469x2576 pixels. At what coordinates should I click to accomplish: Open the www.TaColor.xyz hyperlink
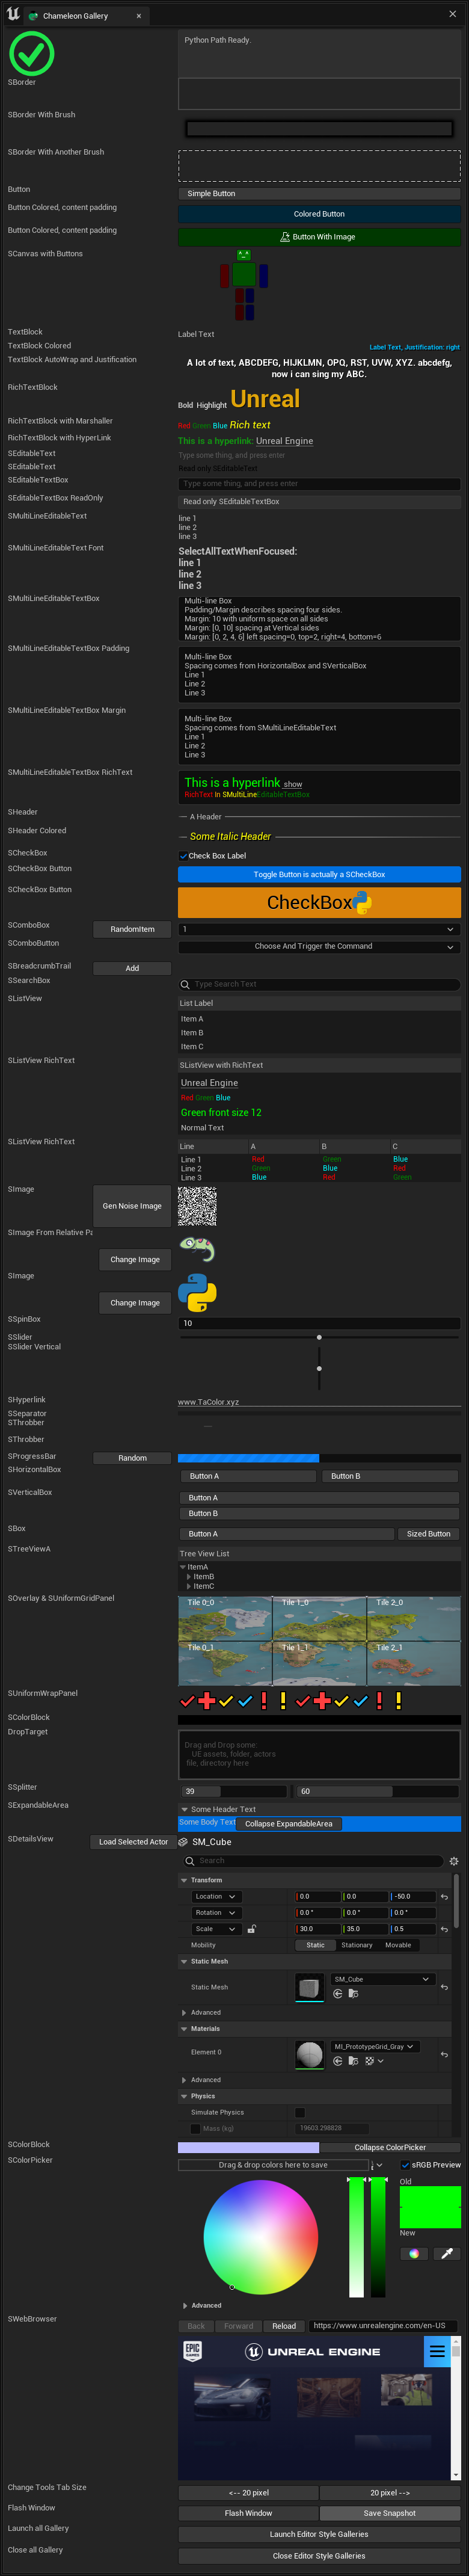[x=208, y=1402]
